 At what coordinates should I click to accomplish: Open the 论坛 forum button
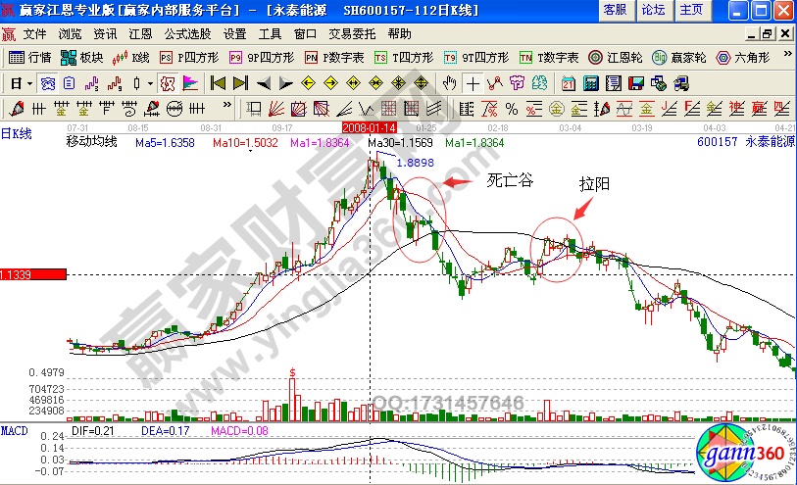[x=652, y=10]
